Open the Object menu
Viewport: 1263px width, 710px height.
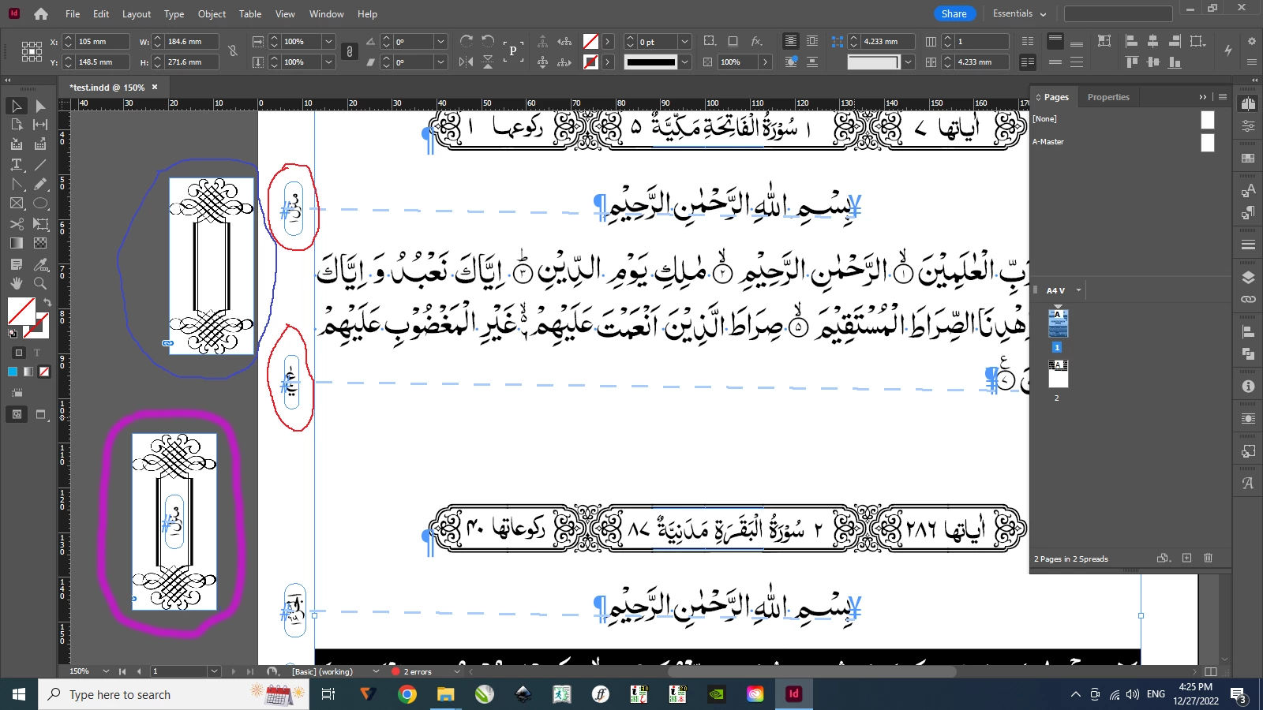(212, 13)
